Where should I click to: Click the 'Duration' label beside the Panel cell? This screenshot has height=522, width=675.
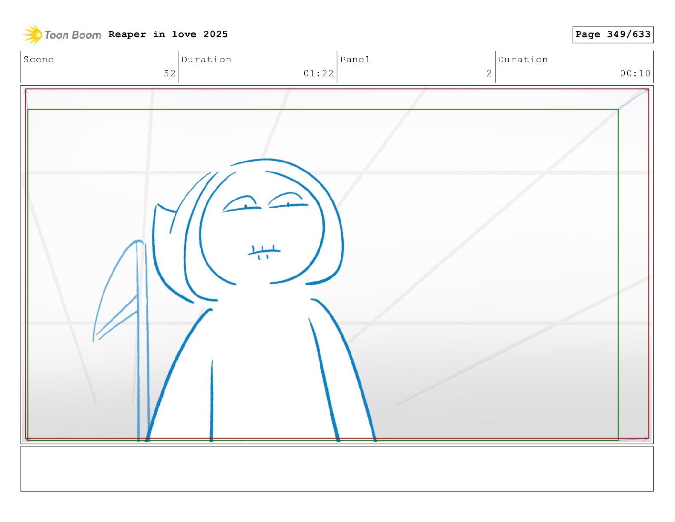pyautogui.click(x=523, y=60)
